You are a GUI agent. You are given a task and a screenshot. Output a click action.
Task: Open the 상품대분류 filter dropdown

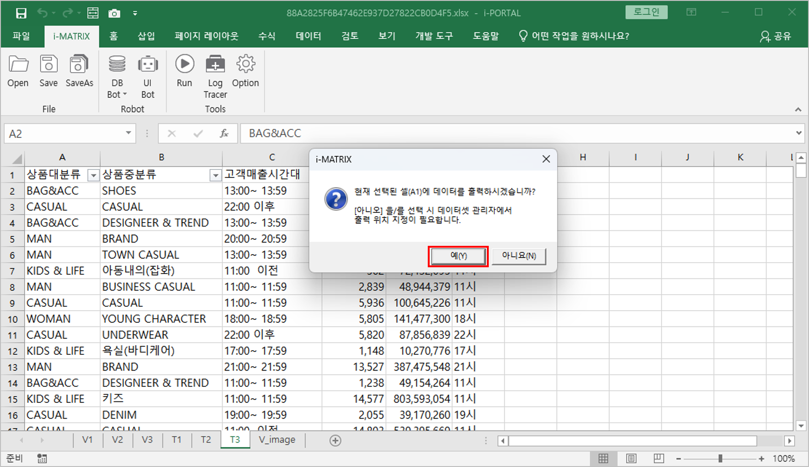[x=94, y=176]
